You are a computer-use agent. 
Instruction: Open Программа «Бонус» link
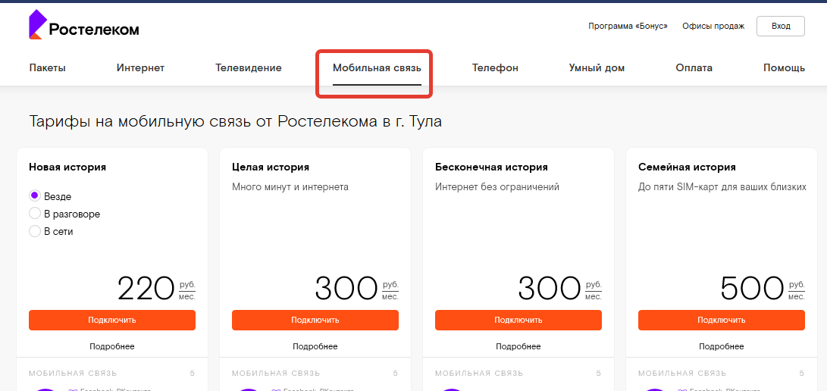pos(628,26)
